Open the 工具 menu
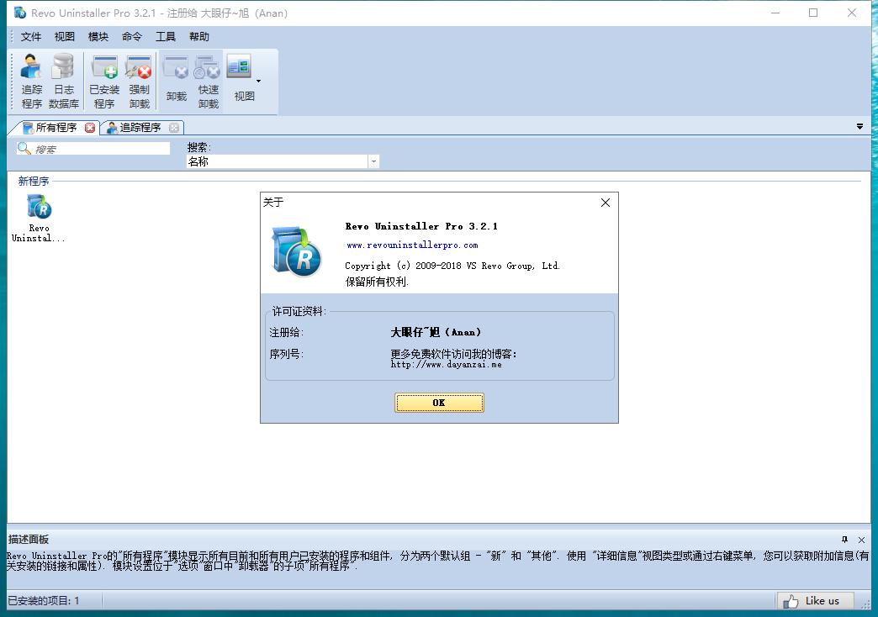The image size is (878, 617). (x=166, y=37)
